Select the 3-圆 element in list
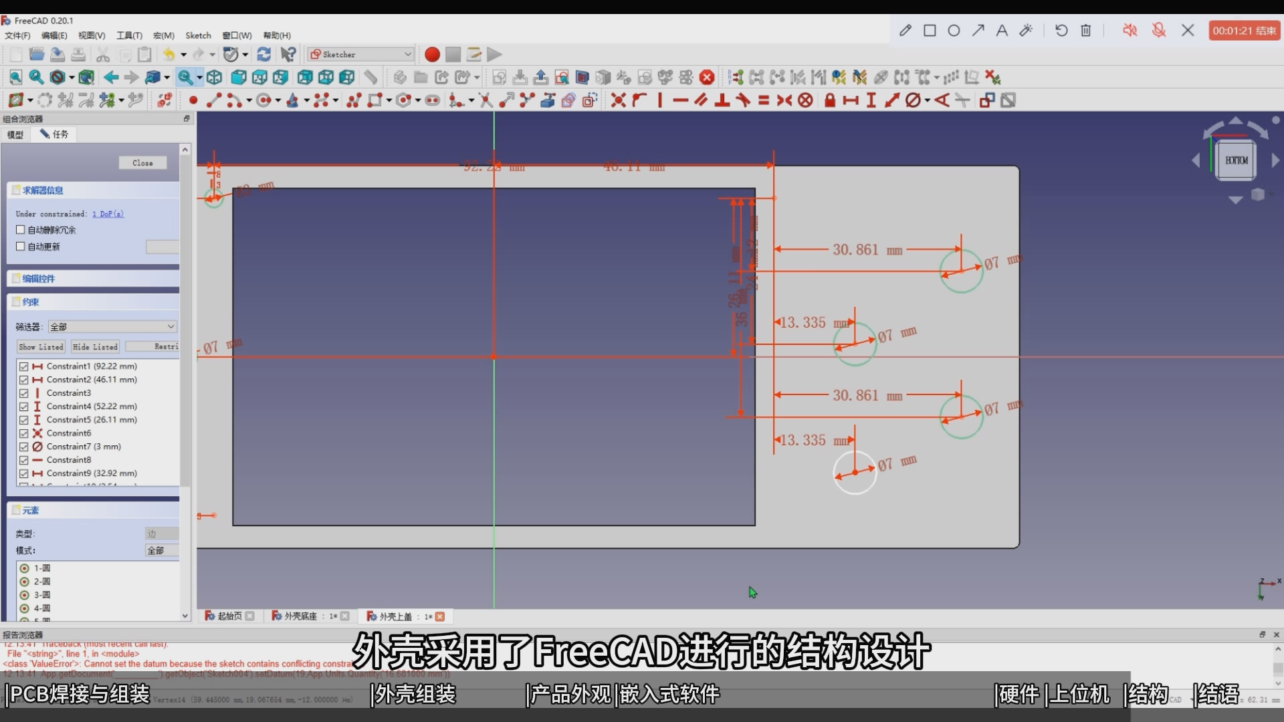Viewport: 1284px width, 722px height. tap(42, 595)
